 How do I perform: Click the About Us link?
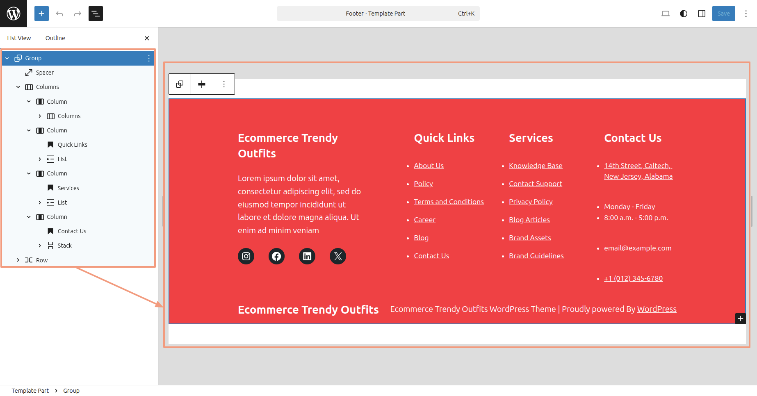click(x=429, y=166)
